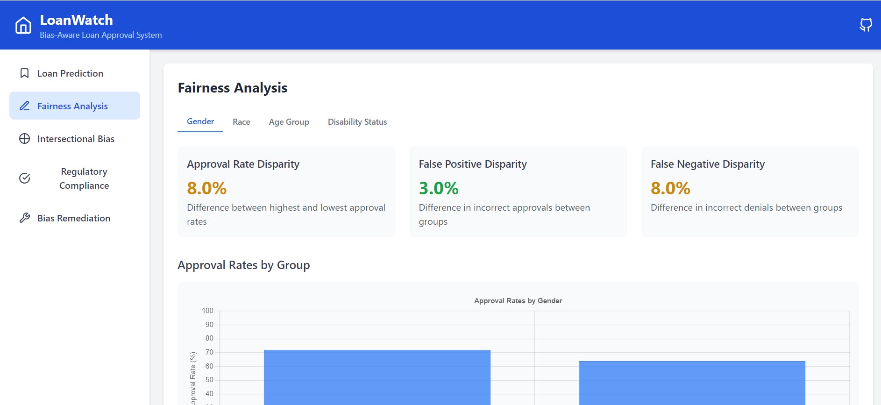Click 'Difference in incorrect approvals between groups' text
Image resolution: width=881 pixels, height=405 pixels.
(504, 214)
